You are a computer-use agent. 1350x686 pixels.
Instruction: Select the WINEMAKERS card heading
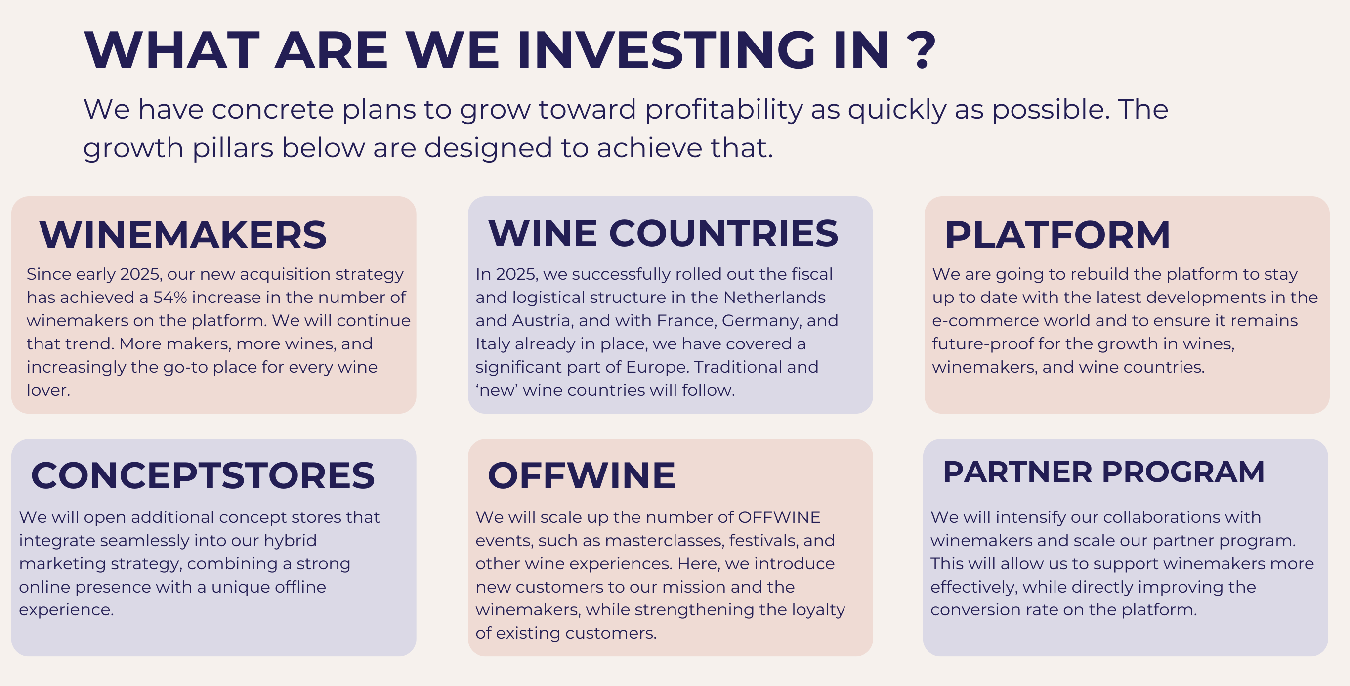click(x=183, y=235)
